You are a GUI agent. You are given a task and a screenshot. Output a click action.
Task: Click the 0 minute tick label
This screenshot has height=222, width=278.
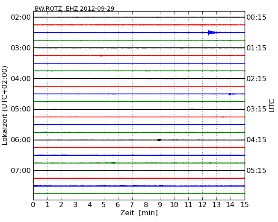[x=33, y=205]
